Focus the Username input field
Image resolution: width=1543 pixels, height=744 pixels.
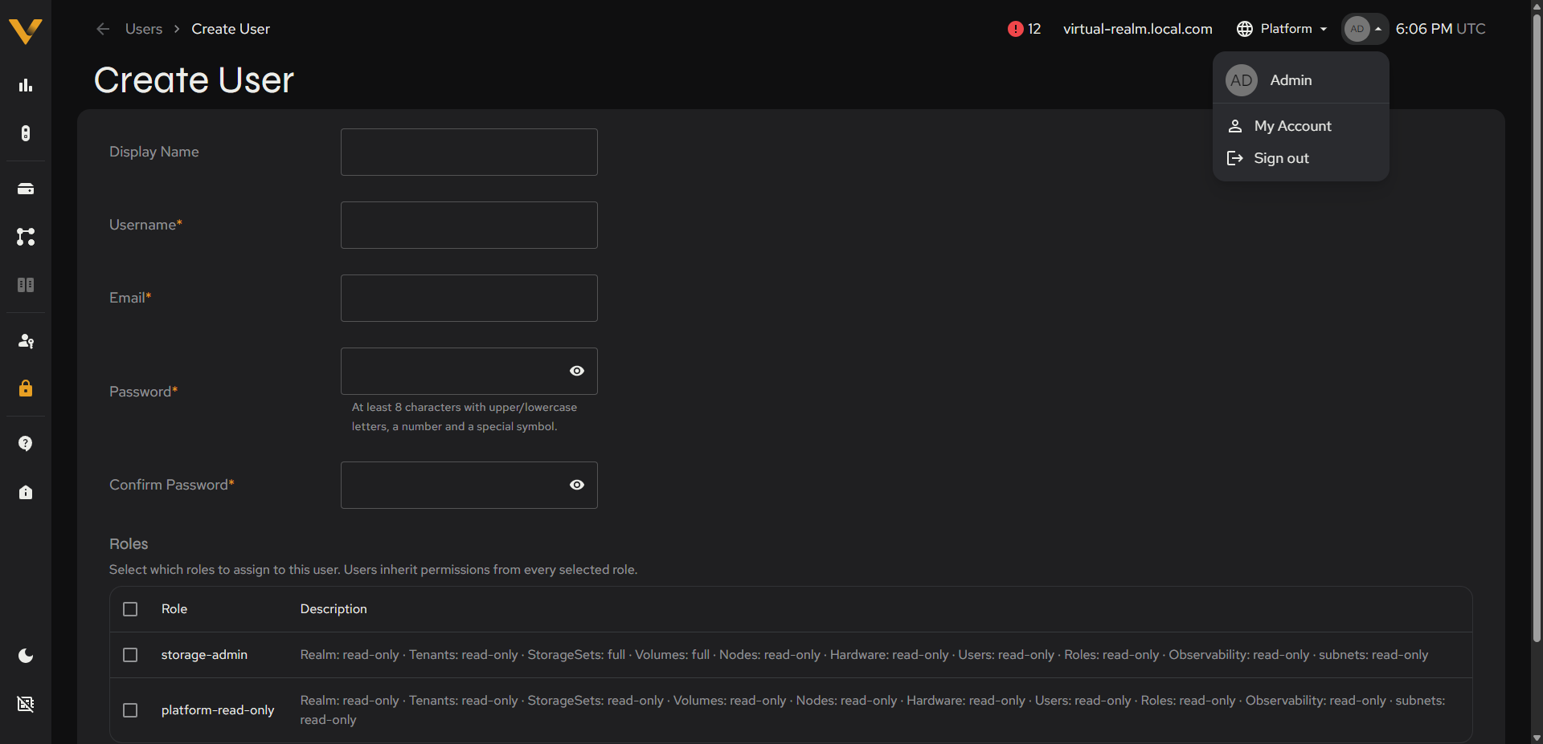(469, 226)
